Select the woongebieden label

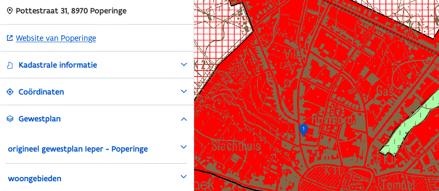(x=34, y=178)
